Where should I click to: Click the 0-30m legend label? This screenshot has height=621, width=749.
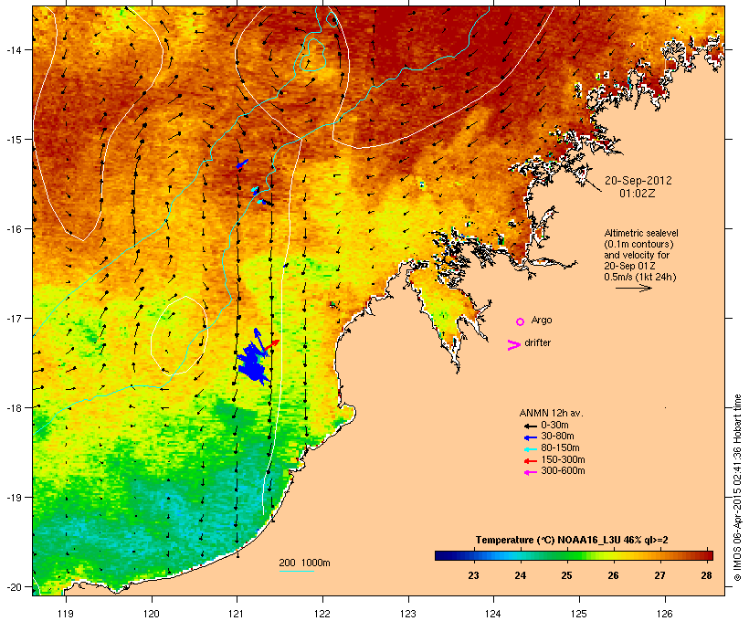(554, 426)
